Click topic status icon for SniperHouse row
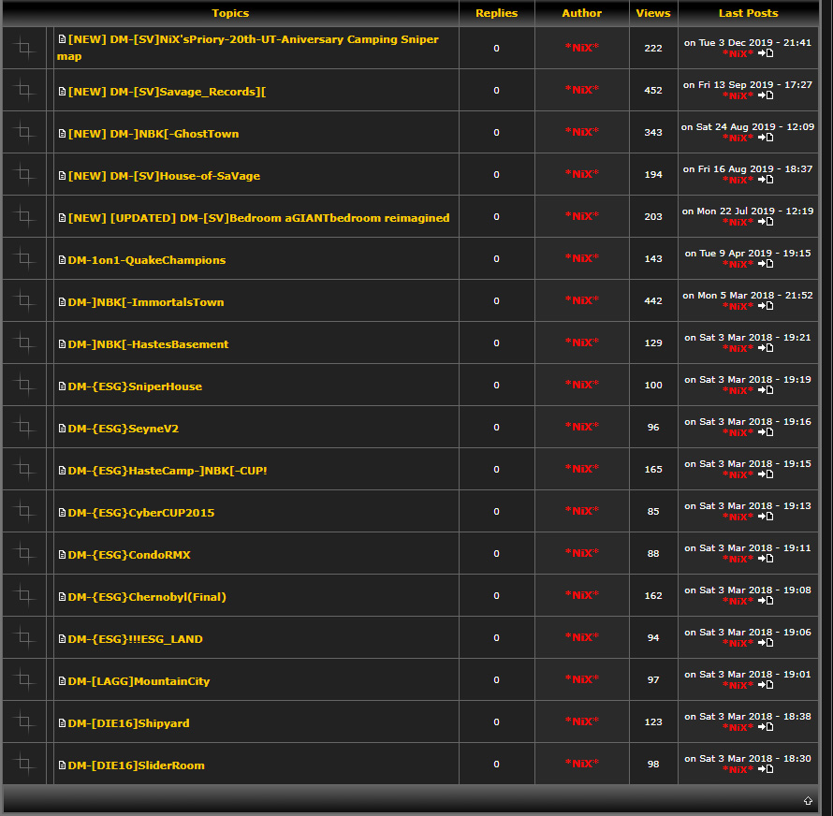Viewport: 833px width, 816px height. pos(24,385)
